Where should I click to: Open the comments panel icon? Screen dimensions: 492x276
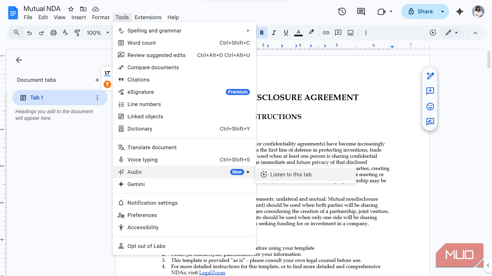click(x=361, y=11)
